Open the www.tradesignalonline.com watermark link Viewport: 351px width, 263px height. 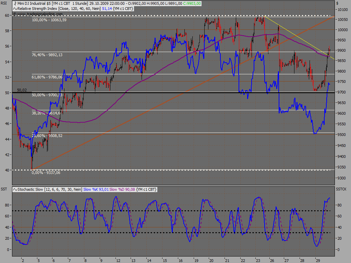point(38,14)
